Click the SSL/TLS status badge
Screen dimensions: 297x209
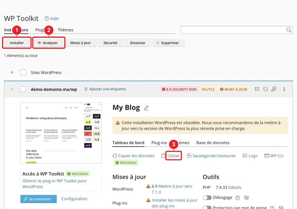[208, 89]
